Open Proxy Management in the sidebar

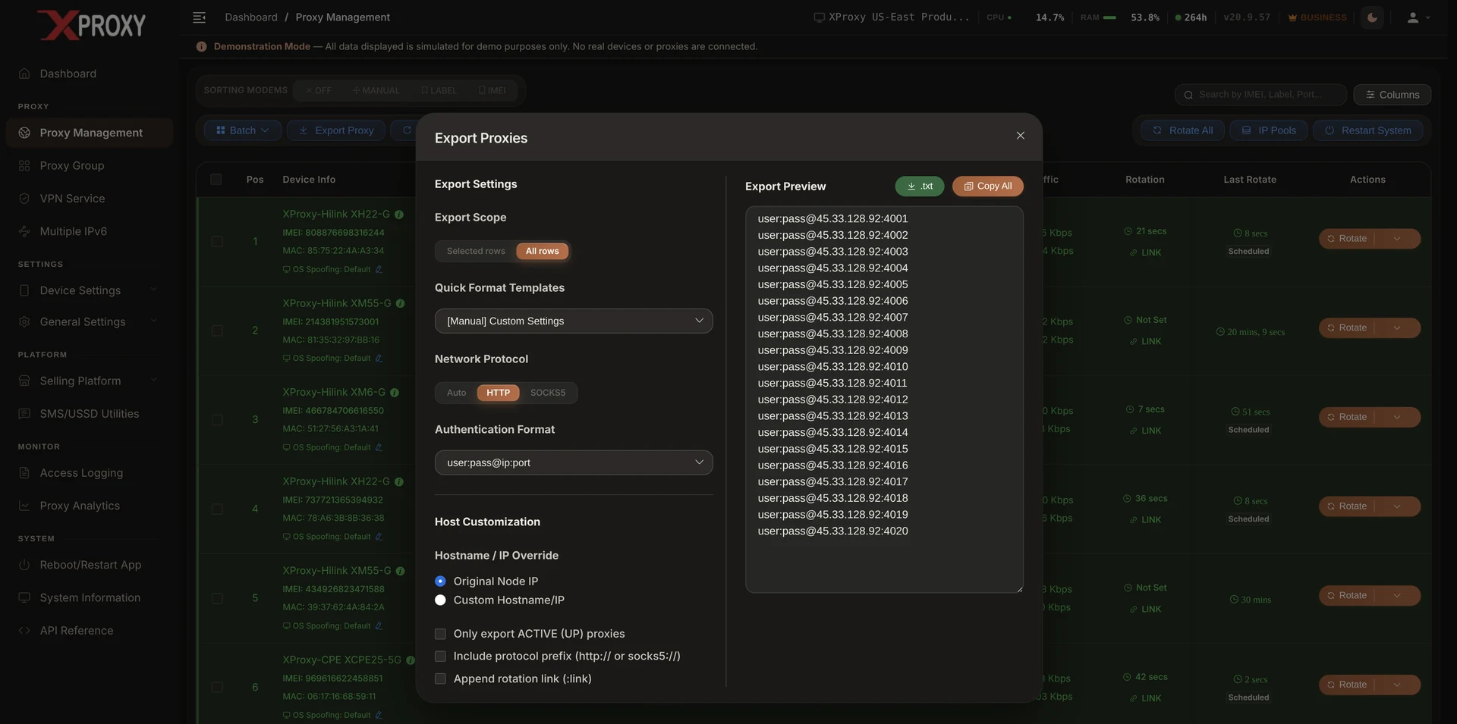pyautogui.click(x=90, y=133)
